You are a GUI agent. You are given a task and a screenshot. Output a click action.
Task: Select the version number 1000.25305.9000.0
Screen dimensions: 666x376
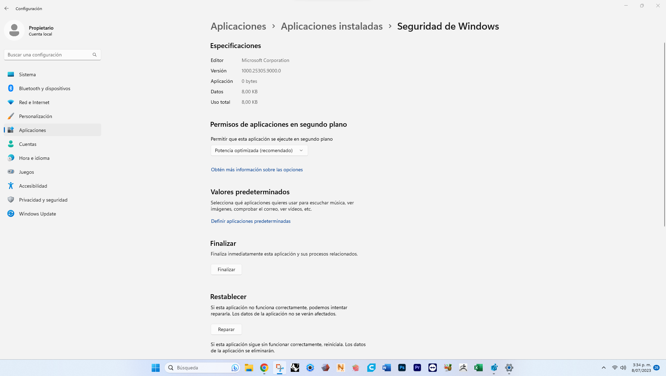click(x=261, y=71)
